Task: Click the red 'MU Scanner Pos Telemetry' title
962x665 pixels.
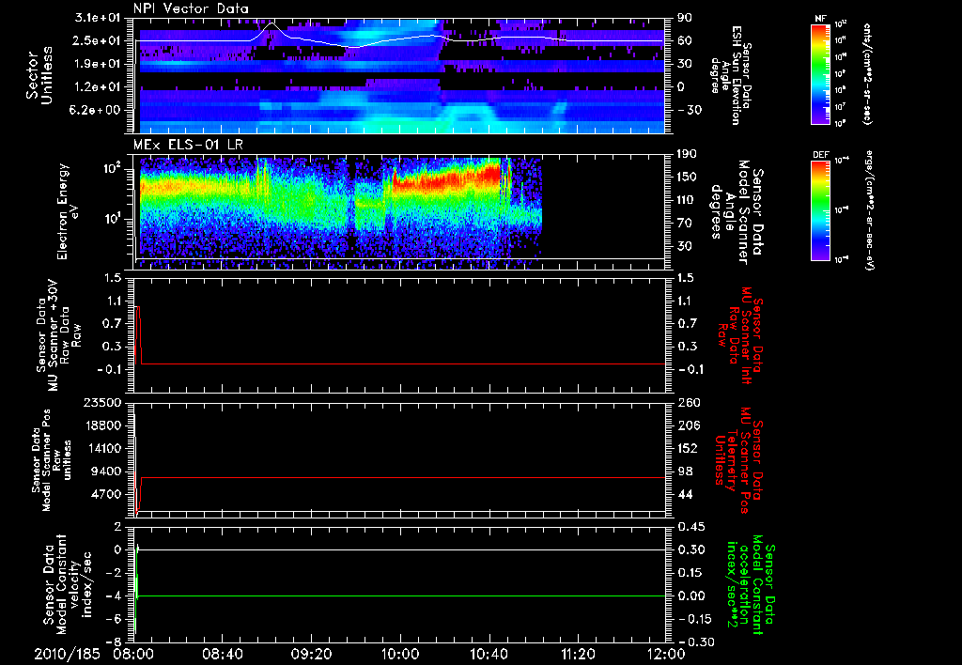Action: [738, 460]
